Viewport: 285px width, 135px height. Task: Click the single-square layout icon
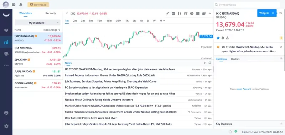click(x=198, y=13)
